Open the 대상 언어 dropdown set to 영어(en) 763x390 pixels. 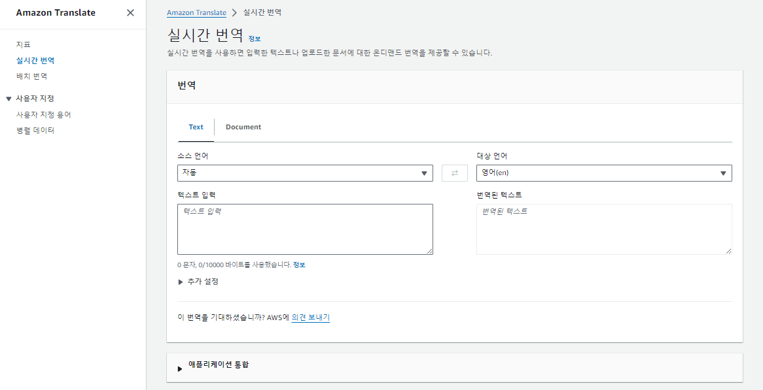coord(604,173)
